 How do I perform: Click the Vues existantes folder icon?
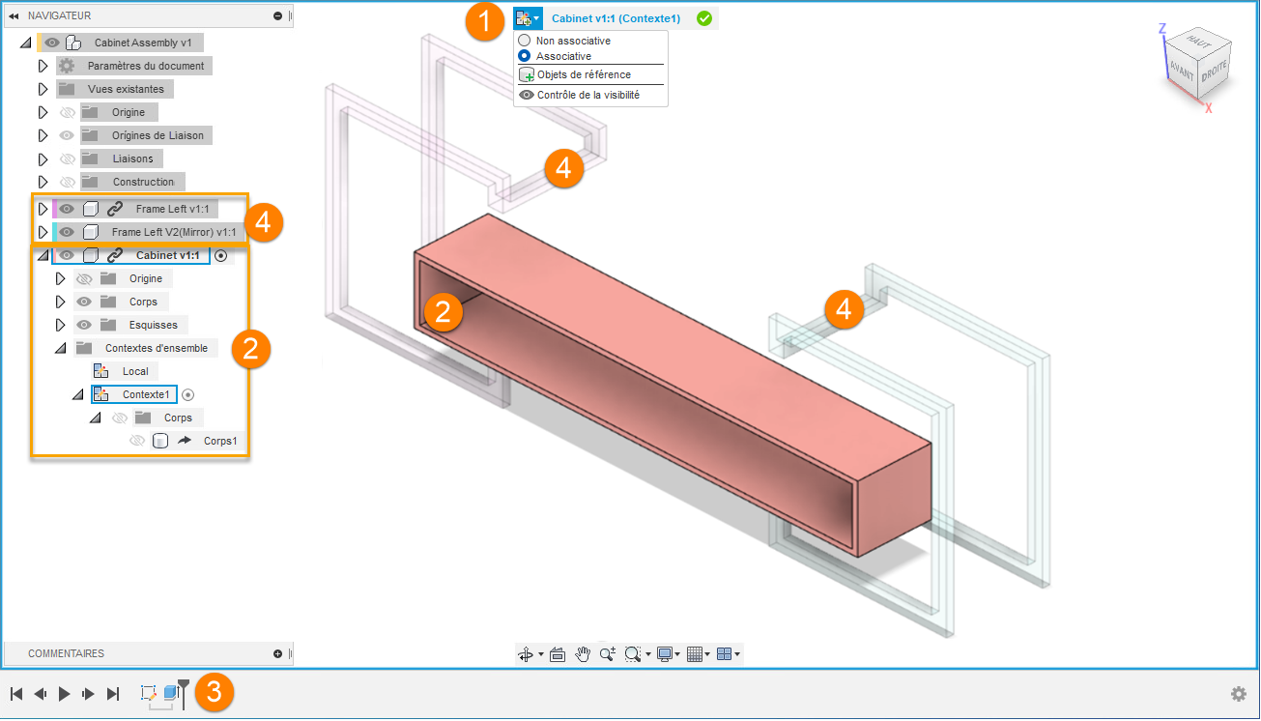(x=67, y=89)
